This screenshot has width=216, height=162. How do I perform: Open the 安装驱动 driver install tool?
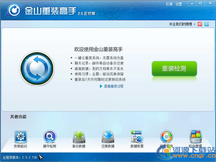point(21,137)
